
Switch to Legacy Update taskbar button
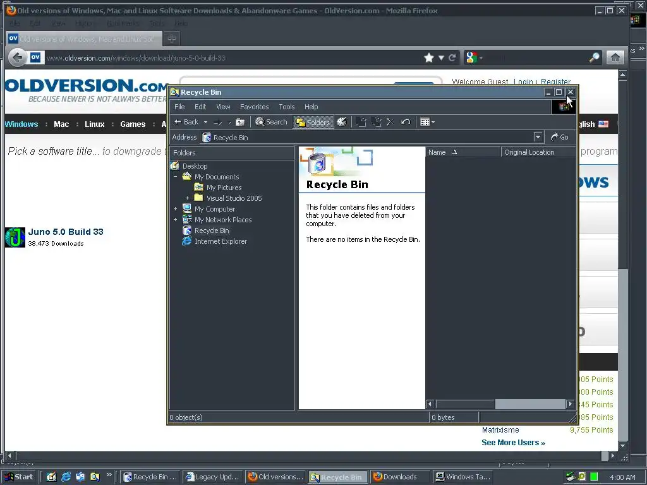coord(214,477)
